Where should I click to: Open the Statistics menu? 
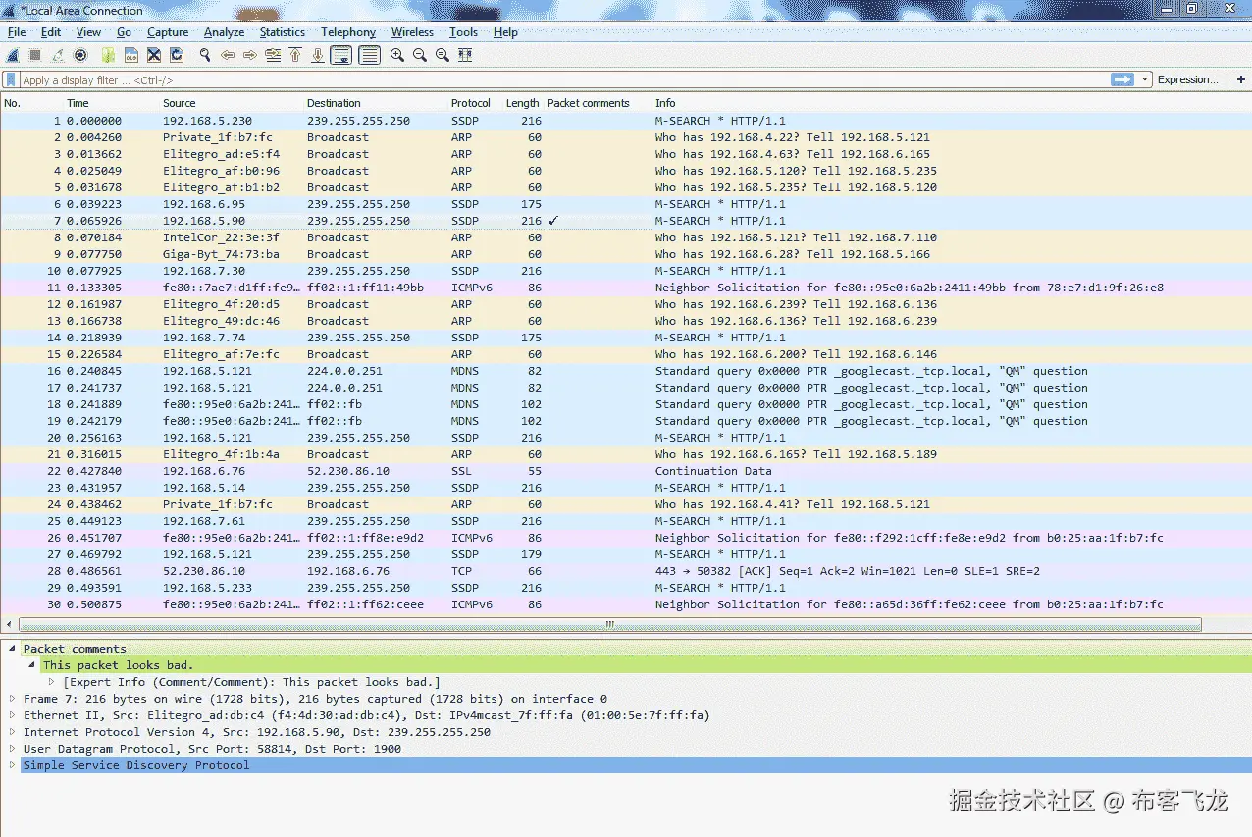[x=283, y=32]
